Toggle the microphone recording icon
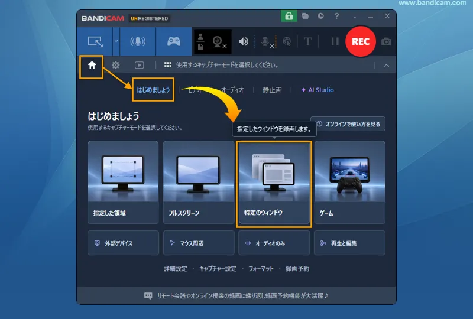This screenshot has width=473, height=319. coord(267,42)
